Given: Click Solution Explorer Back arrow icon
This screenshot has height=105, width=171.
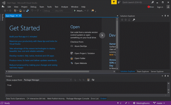Looking at the screenshot, I should (x=122, y=20).
